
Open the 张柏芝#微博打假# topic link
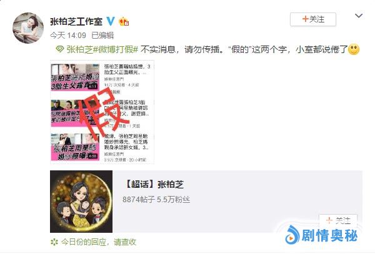(102, 49)
